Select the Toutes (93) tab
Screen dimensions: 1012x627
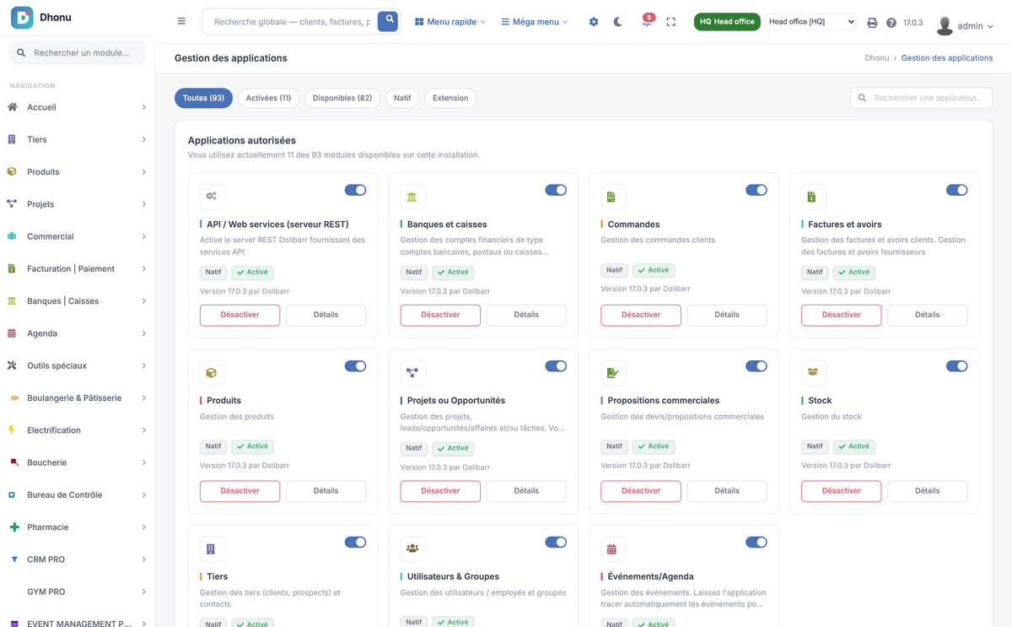click(203, 98)
